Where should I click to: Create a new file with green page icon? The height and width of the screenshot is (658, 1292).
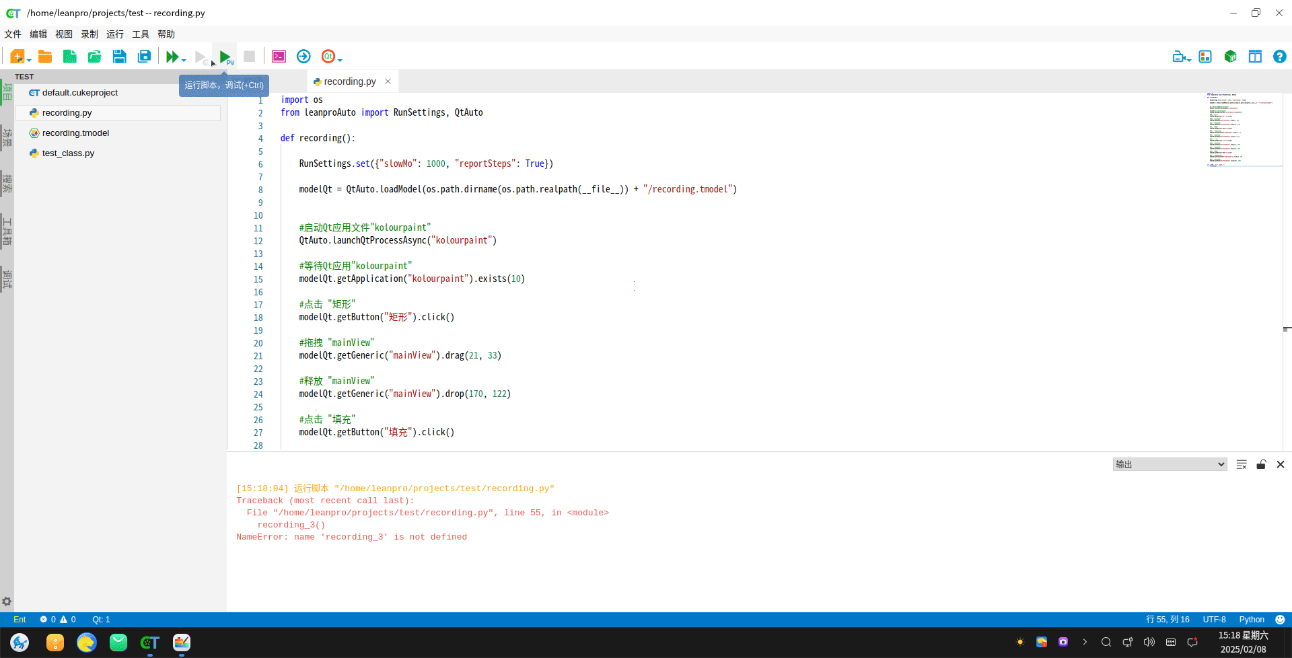tap(70, 57)
